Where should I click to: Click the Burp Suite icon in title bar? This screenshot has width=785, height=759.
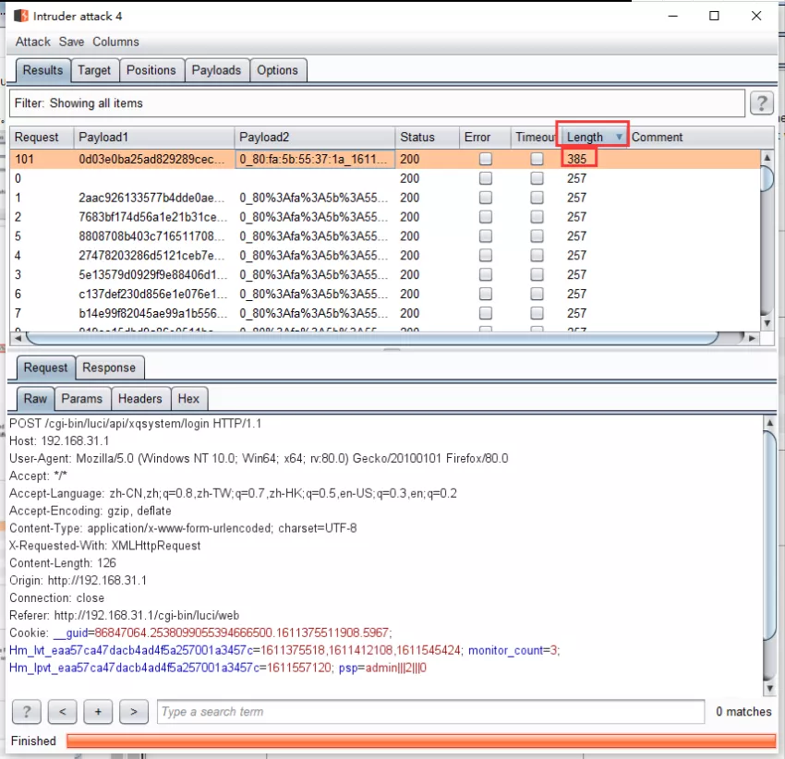(x=21, y=16)
